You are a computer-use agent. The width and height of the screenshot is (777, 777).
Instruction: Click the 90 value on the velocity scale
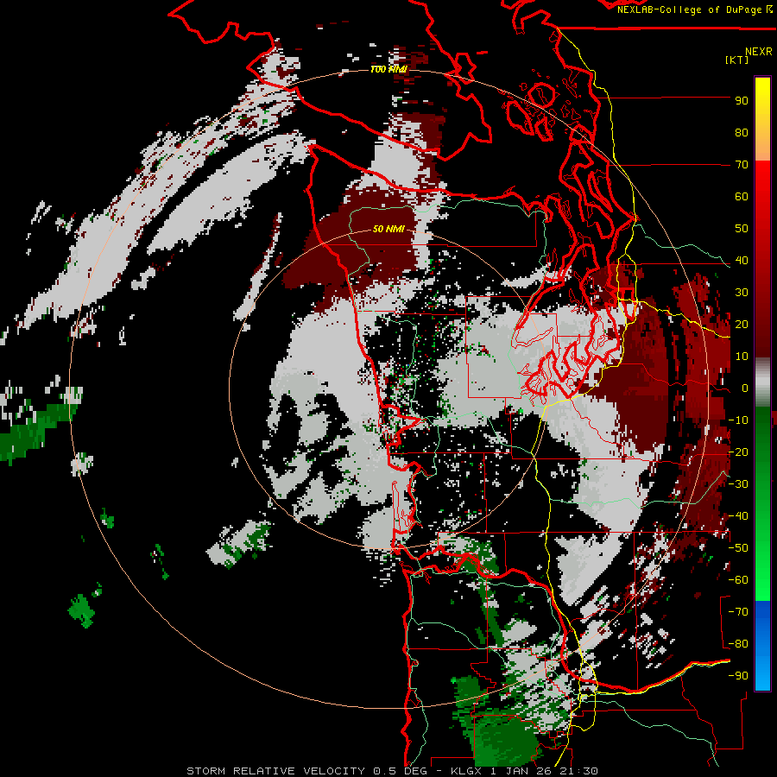pos(742,101)
